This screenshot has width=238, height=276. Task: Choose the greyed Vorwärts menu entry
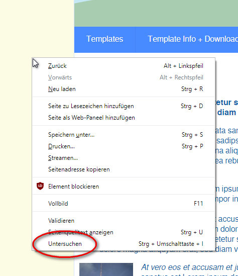click(124, 77)
